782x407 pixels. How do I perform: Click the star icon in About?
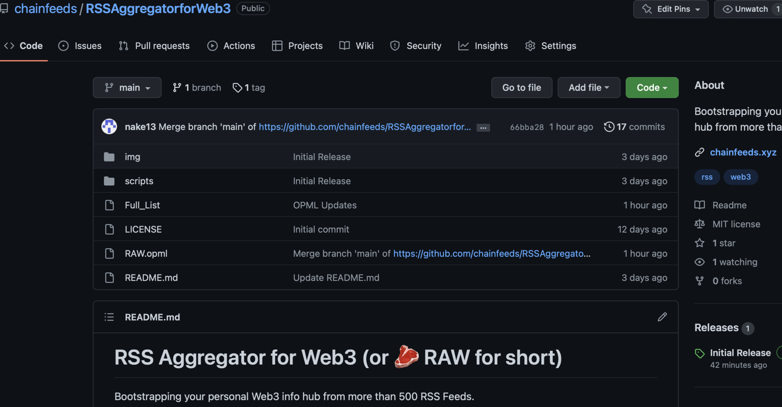click(x=700, y=243)
